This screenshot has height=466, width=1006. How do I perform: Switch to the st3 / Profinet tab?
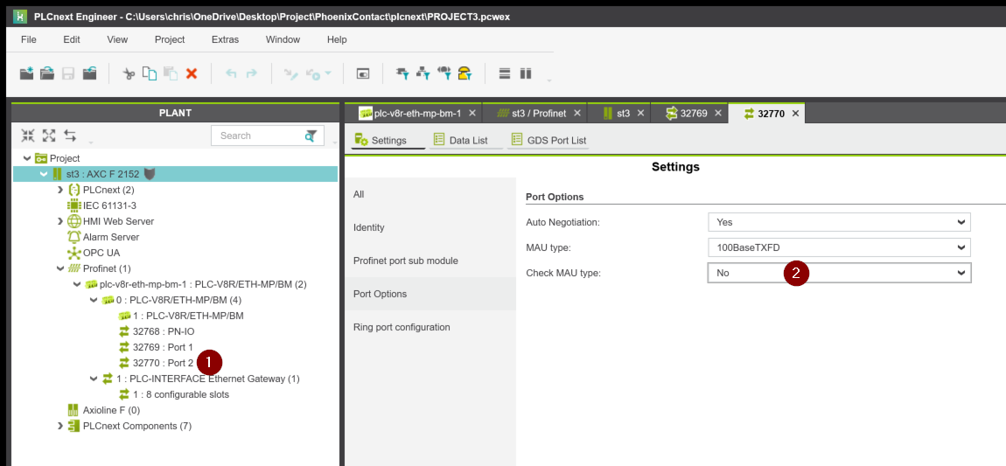(x=530, y=114)
